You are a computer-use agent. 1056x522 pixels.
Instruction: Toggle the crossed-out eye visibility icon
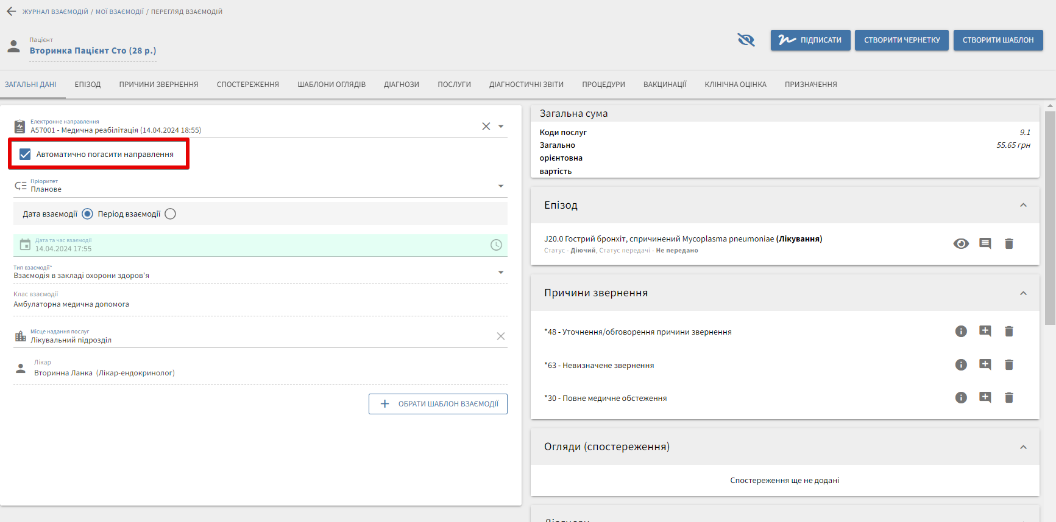click(746, 40)
